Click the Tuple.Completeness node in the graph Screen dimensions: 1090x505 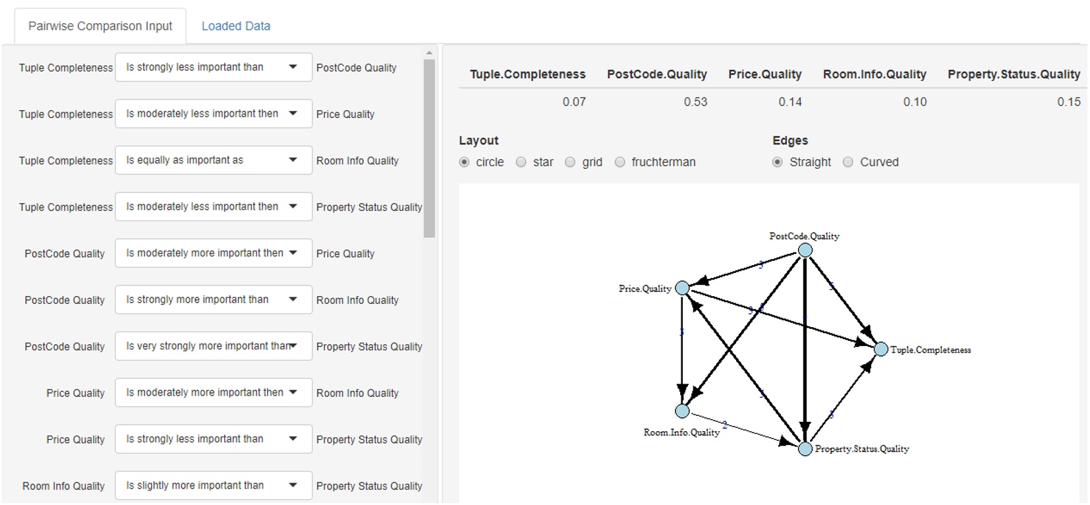pos(881,349)
